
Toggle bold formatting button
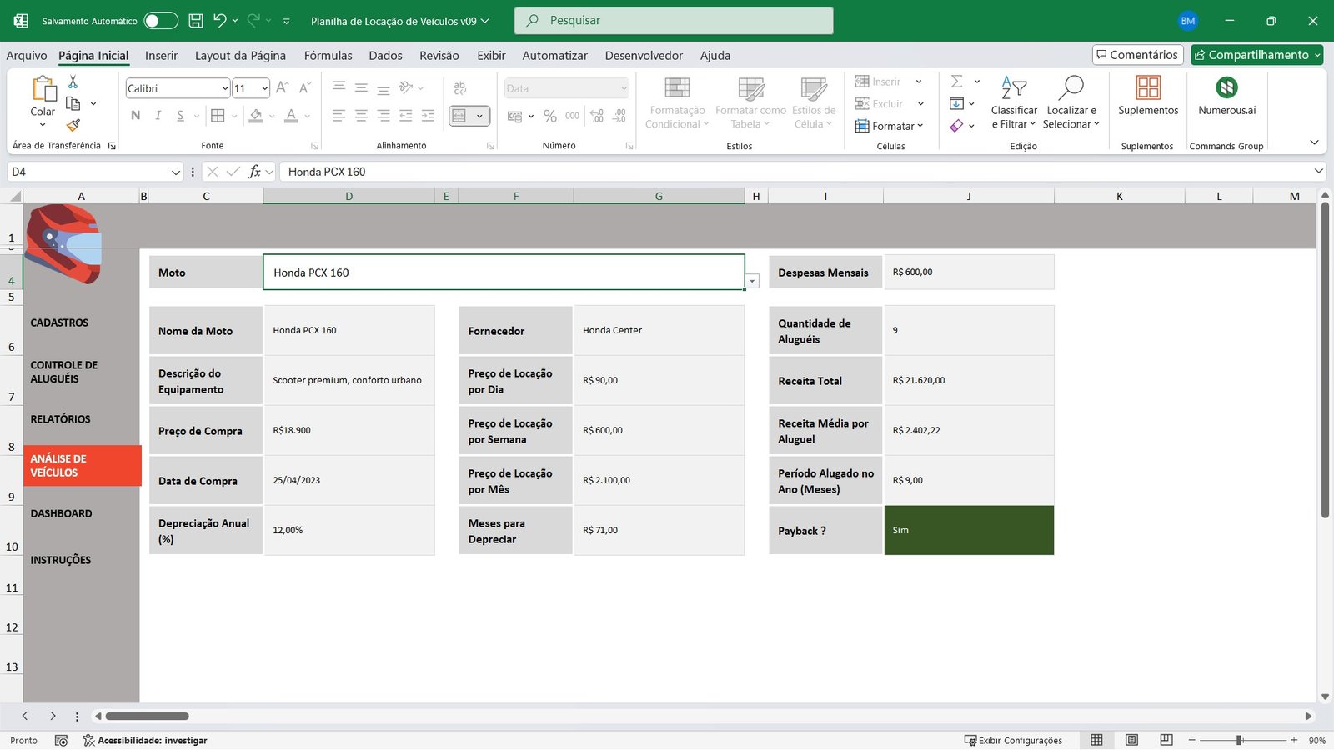tap(136, 116)
